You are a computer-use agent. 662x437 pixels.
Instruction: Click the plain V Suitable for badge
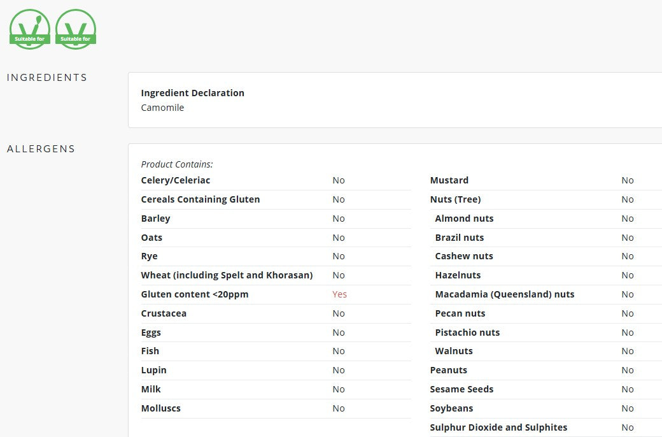(76, 29)
